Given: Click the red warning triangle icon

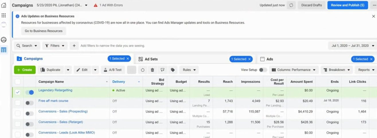Looking at the screenshot, I should pos(96,5).
